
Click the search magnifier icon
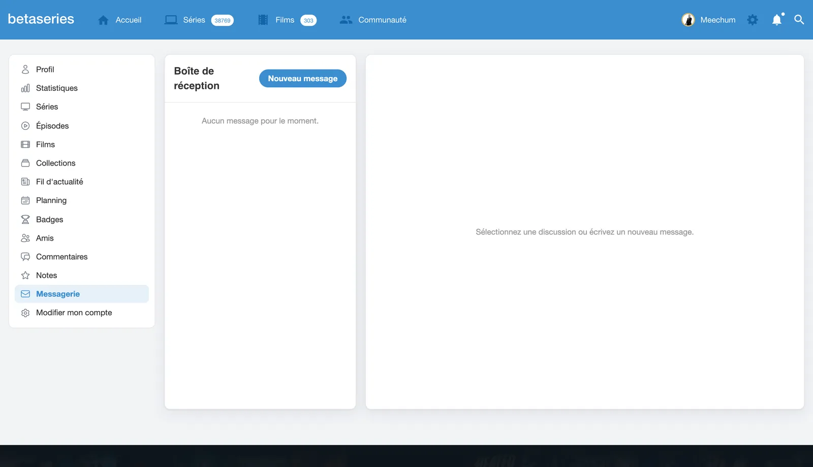[799, 20]
